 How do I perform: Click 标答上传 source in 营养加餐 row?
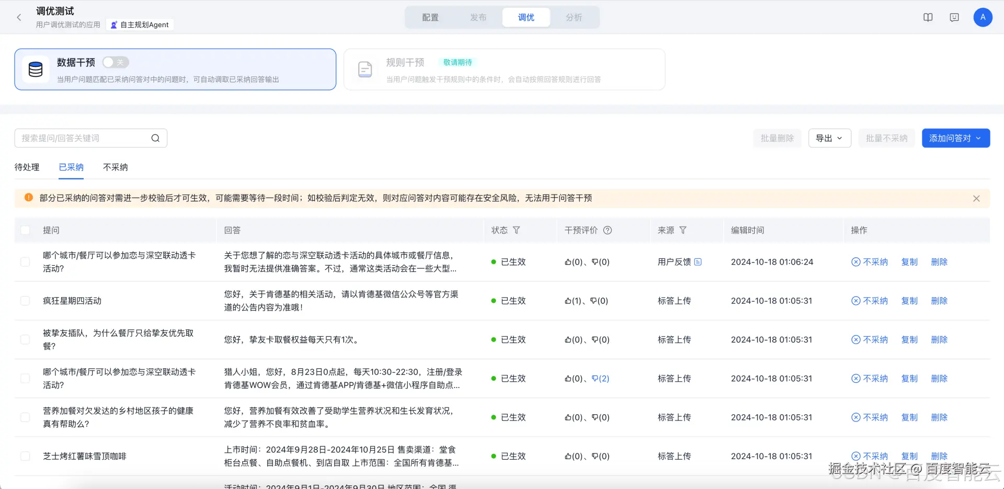pyautogui.click(x=674, y=417)
